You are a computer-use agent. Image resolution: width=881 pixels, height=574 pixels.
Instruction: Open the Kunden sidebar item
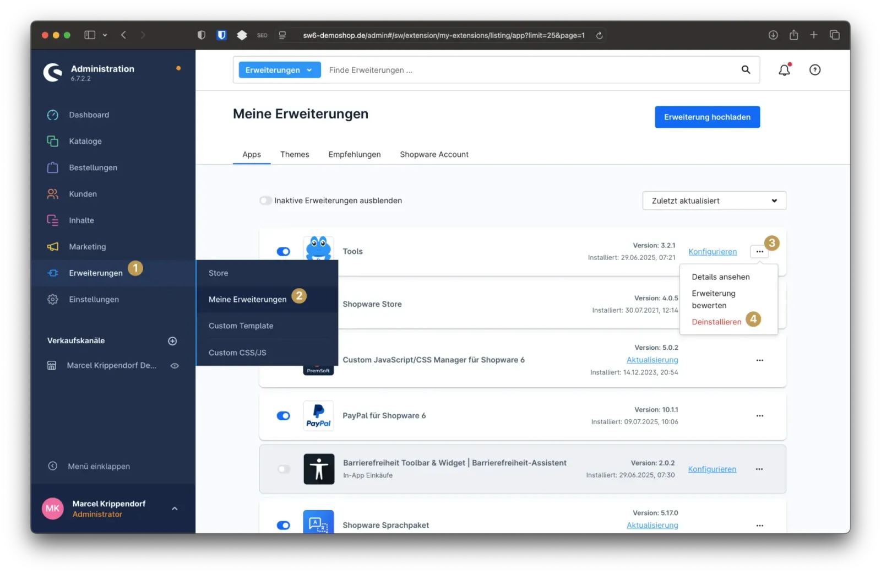(x=83, y=194)
